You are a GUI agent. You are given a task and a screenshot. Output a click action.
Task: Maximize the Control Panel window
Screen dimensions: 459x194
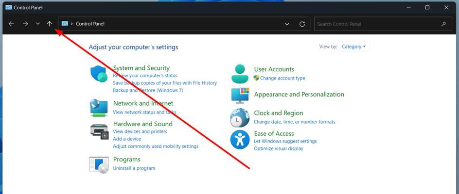(x=427, y=8)
